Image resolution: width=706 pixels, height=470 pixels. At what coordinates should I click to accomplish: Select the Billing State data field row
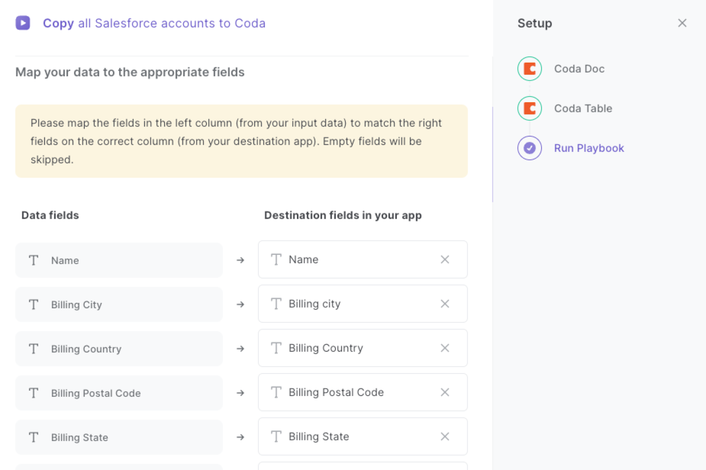coord(119,437)
